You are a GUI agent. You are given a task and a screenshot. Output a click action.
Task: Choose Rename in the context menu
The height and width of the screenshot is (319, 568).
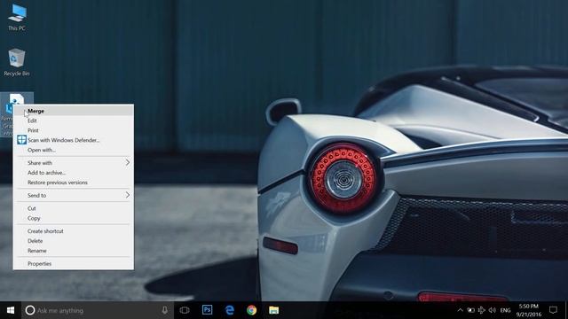pos(73,250)
